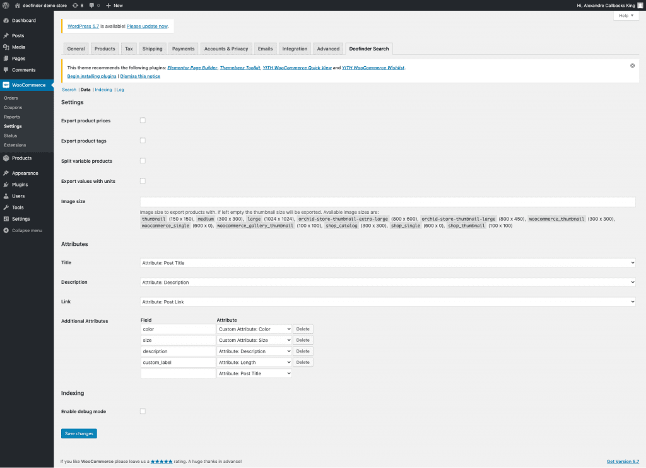646x468 pixels.
Task: Click the Save changes button
Action: tap(79, 433)
